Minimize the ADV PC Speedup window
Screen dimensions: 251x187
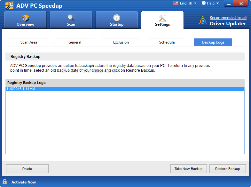click(229, 4)
